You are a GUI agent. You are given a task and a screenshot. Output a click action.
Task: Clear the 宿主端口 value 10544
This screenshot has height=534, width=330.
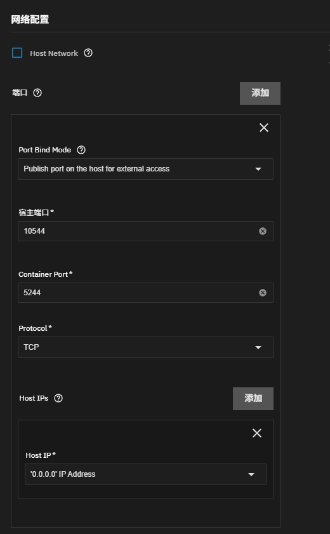(263, 231)
